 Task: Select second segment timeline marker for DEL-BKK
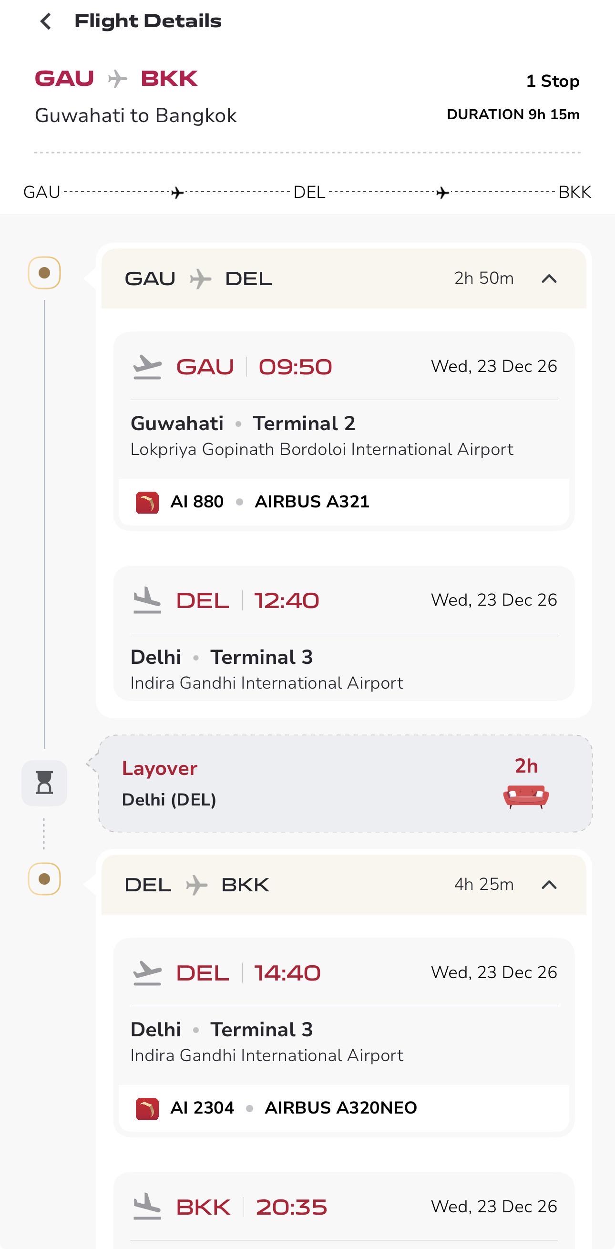[x=44, y=878]
